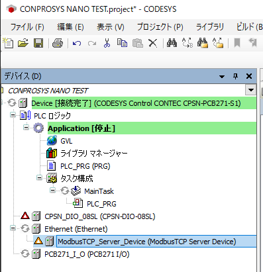This screenshot has height=272, width=263.
Task: Select Ethernet (Ethernet) in the tree
Action: 76,229
